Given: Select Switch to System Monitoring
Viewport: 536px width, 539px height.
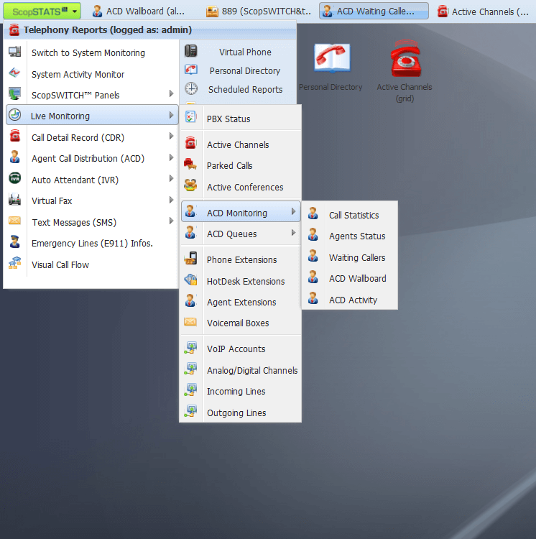Looking at the screenshot, I should coord(88,52).
